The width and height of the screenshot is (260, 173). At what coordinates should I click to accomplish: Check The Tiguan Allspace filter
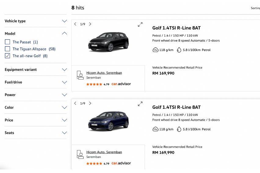[x=8, y=49]
